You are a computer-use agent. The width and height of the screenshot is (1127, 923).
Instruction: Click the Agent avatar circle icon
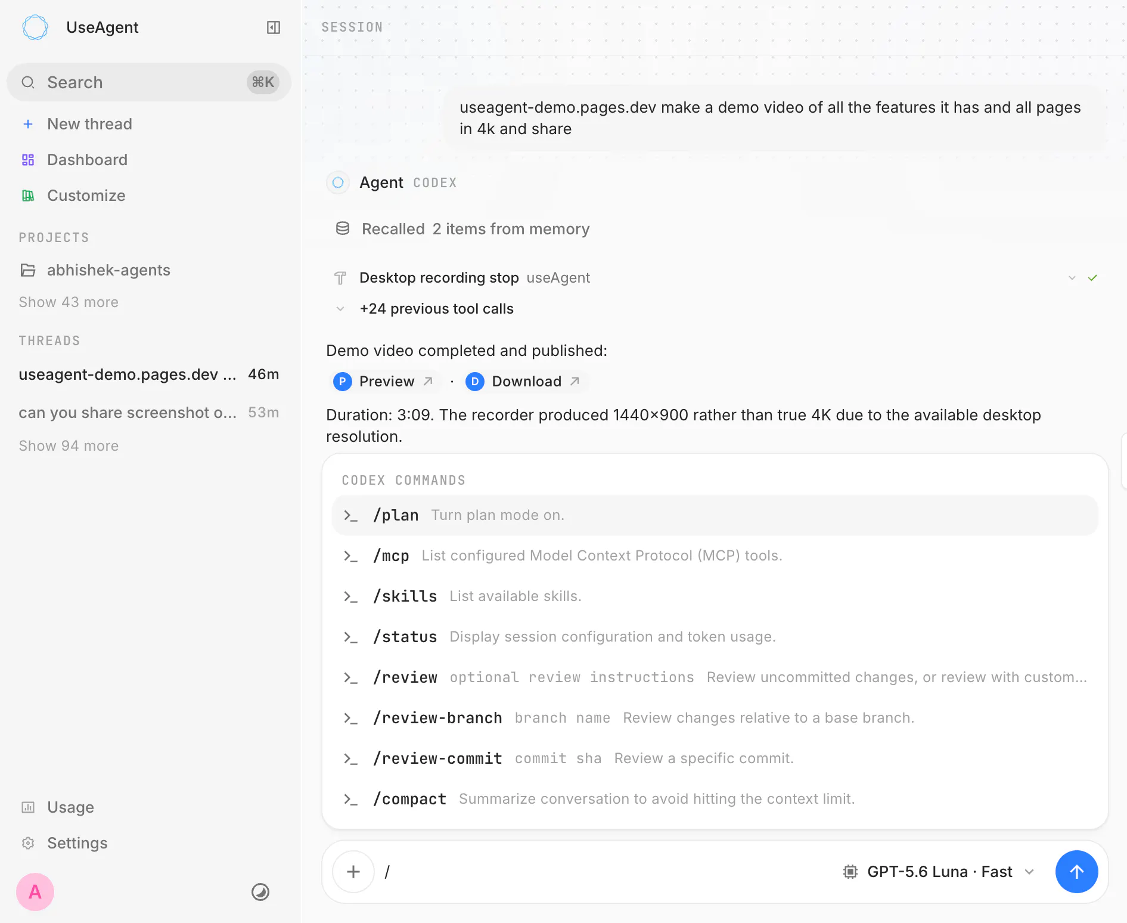(x=338, y=182)
